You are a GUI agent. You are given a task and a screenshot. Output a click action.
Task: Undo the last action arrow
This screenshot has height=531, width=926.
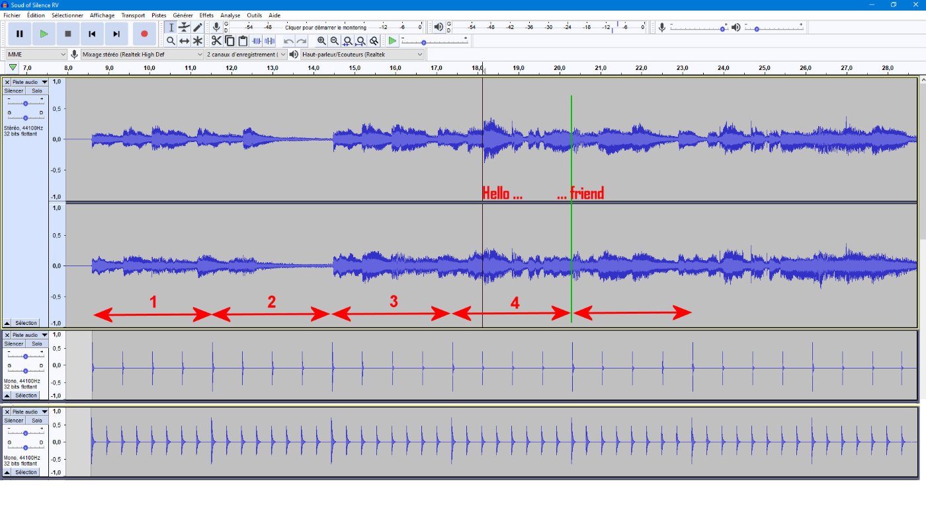click(288, 41)
